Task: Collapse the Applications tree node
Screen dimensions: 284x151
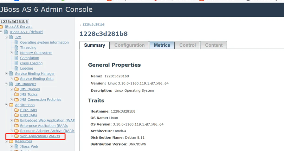Action: [6, 105]
